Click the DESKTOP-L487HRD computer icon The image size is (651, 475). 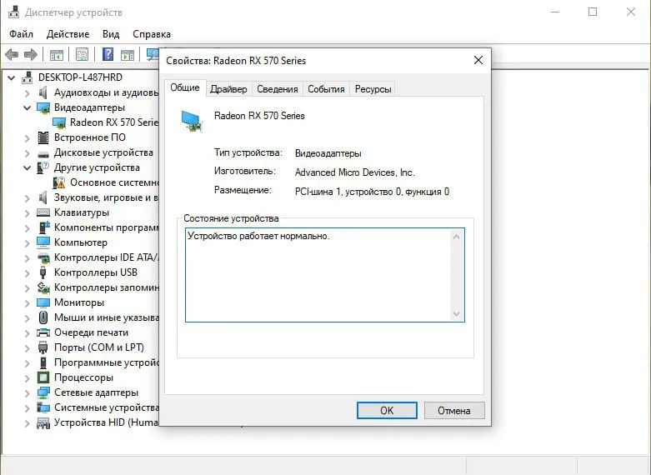point(28,77)
